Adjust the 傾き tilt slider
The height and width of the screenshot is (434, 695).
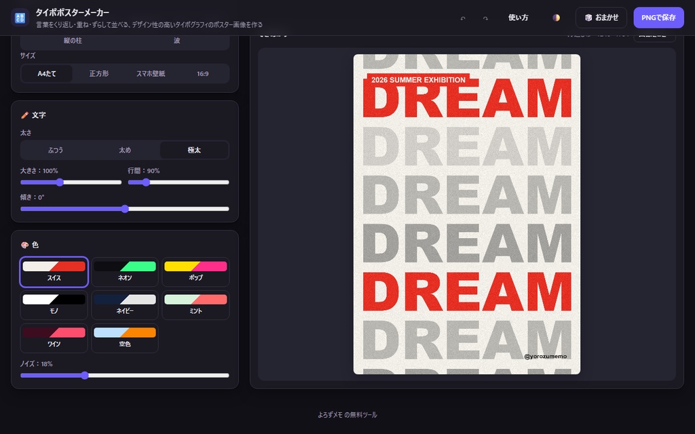(x=125, y=209)
